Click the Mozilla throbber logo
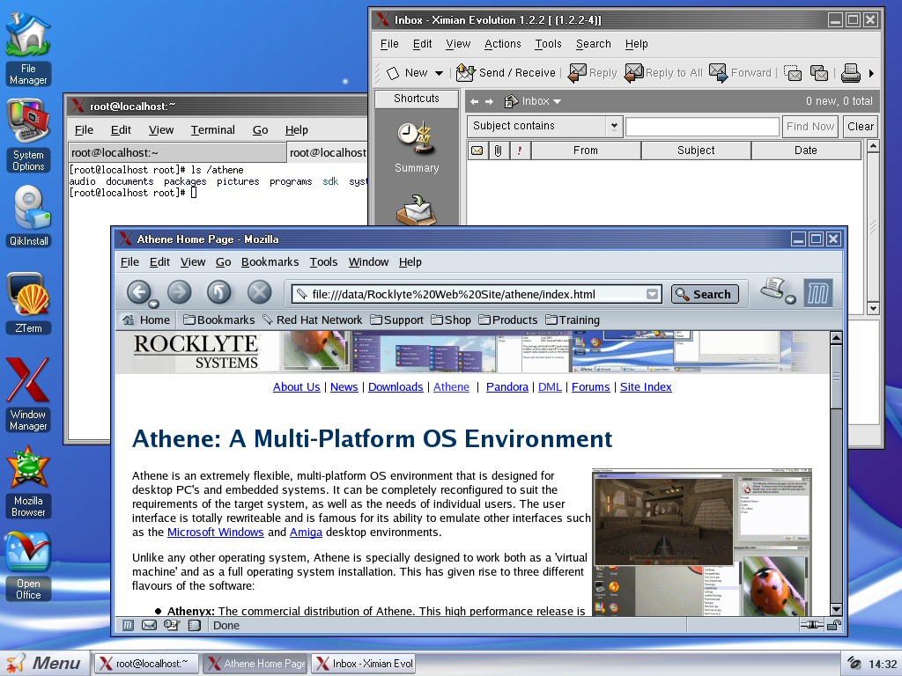 pos(818,293)
